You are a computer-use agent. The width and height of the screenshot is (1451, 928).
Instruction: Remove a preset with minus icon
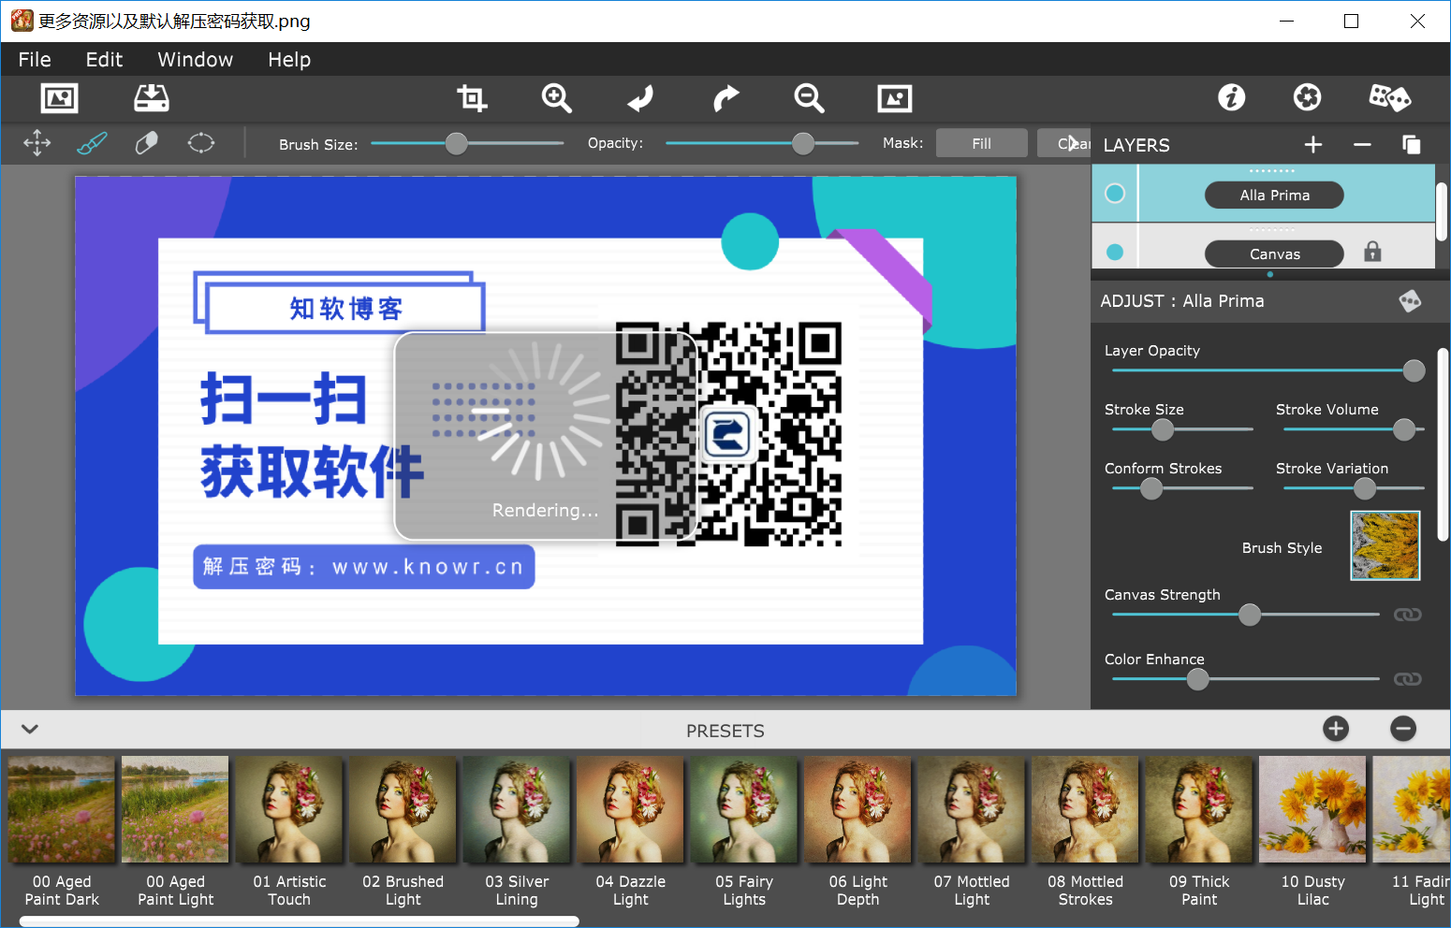[x=1403, y=729]
